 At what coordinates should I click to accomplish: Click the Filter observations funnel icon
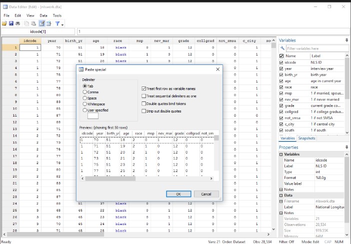click(57, 23)
